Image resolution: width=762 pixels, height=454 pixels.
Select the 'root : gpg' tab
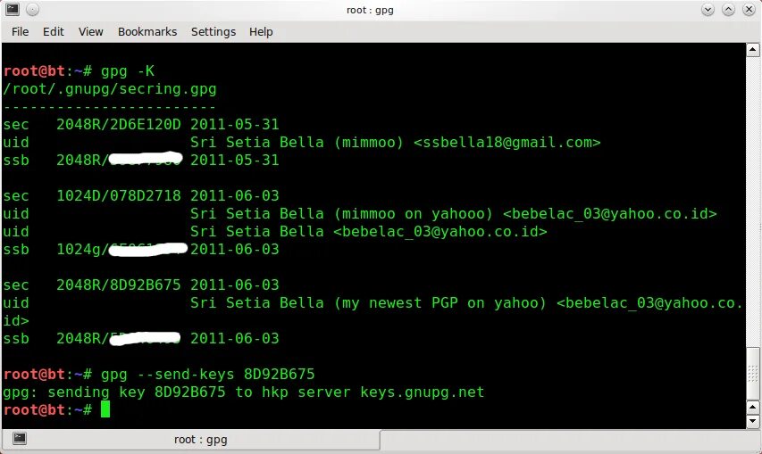point(200,440)
